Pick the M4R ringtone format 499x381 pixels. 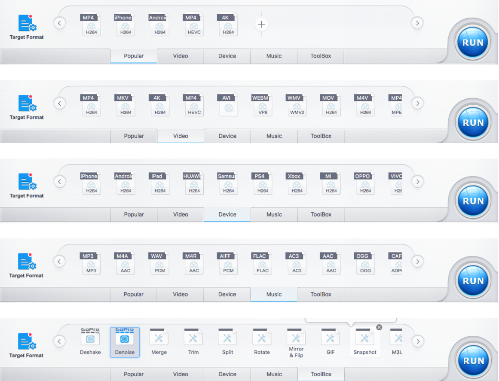point(194,263)
